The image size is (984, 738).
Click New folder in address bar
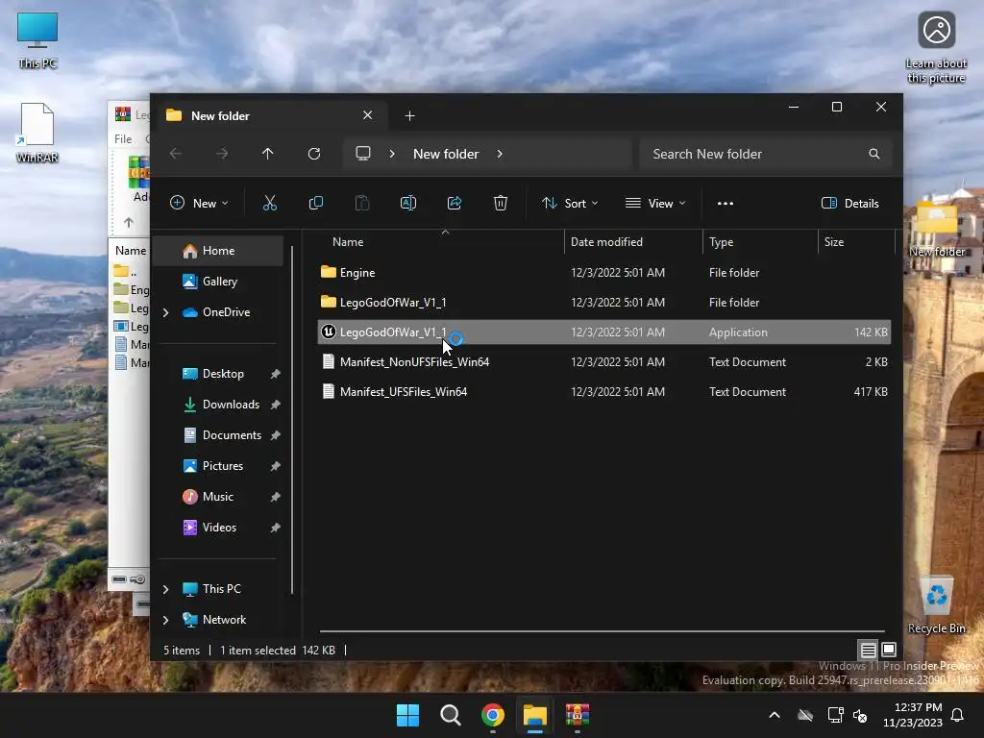click(x=446, y=154)
